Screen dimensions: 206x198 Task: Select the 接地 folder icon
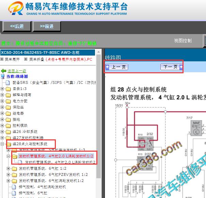click(x=8, y=120)
